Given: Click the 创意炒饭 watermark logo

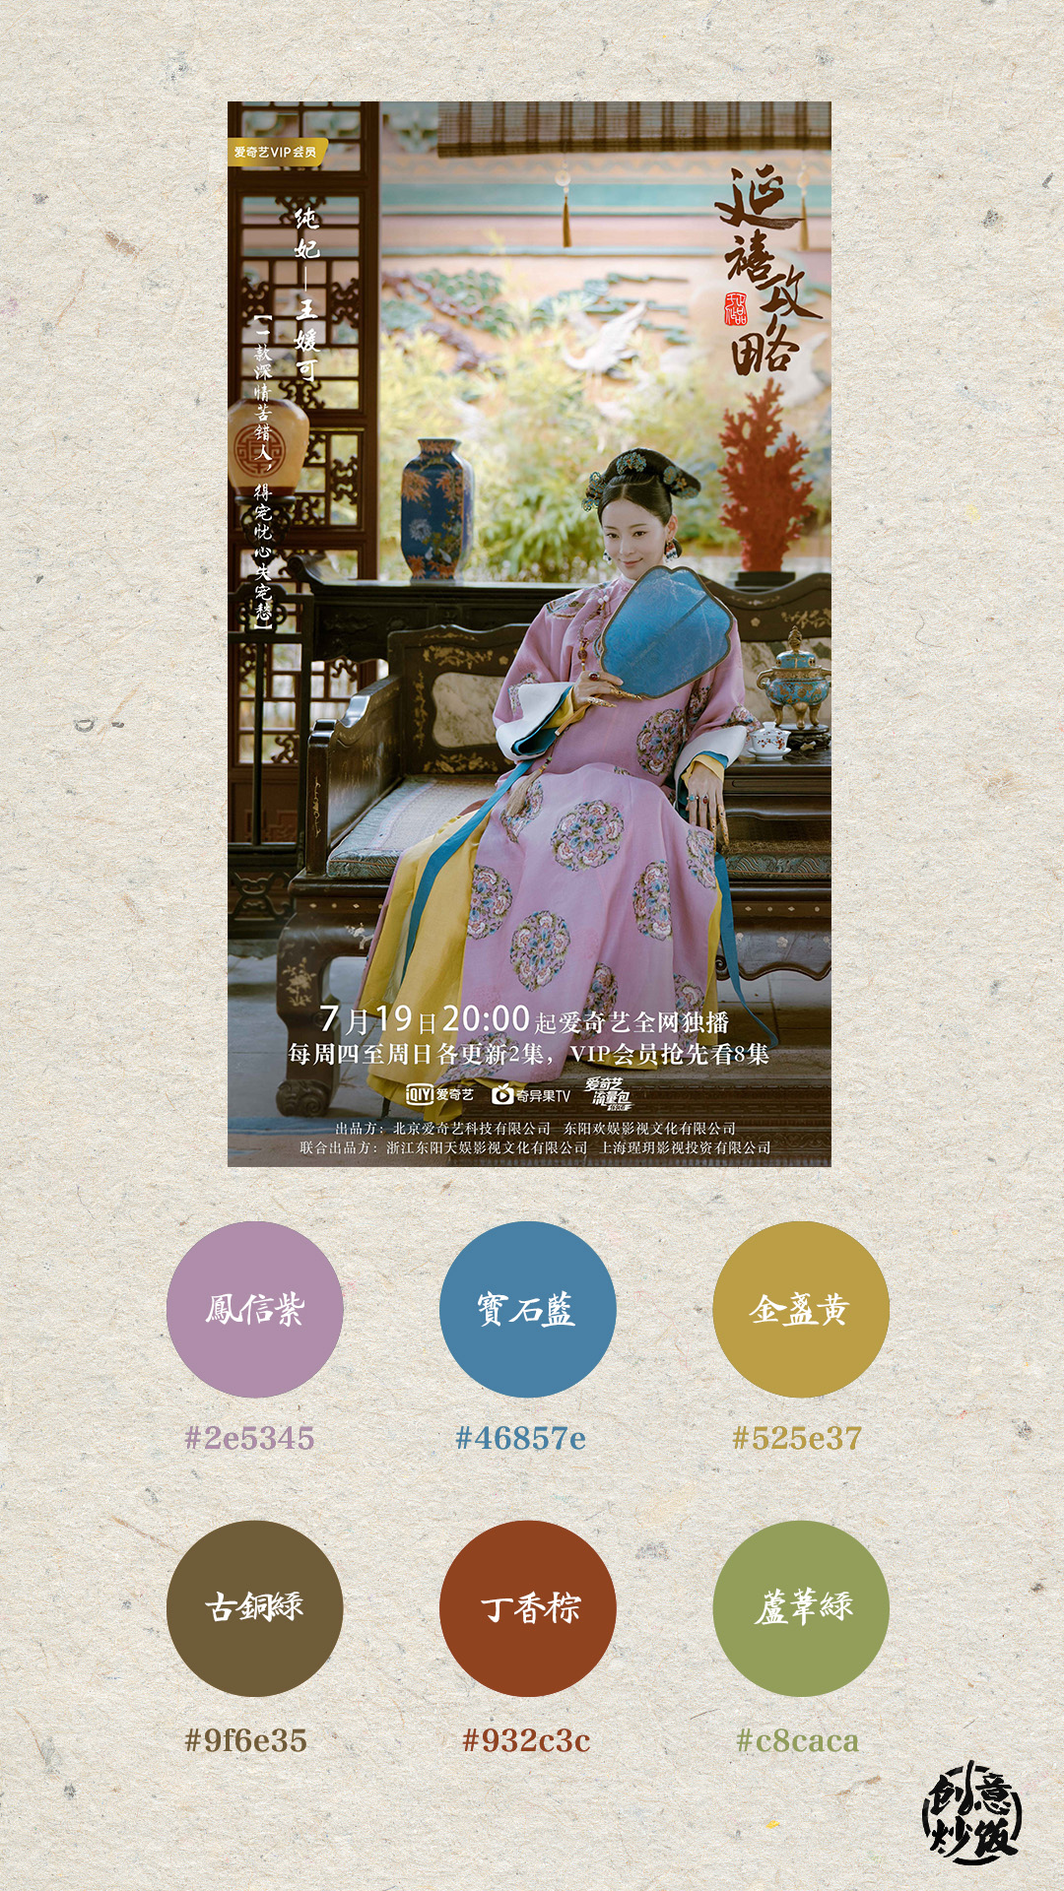Looking at the screenshot, I should pyautogui.click(x=971, y=1813).
